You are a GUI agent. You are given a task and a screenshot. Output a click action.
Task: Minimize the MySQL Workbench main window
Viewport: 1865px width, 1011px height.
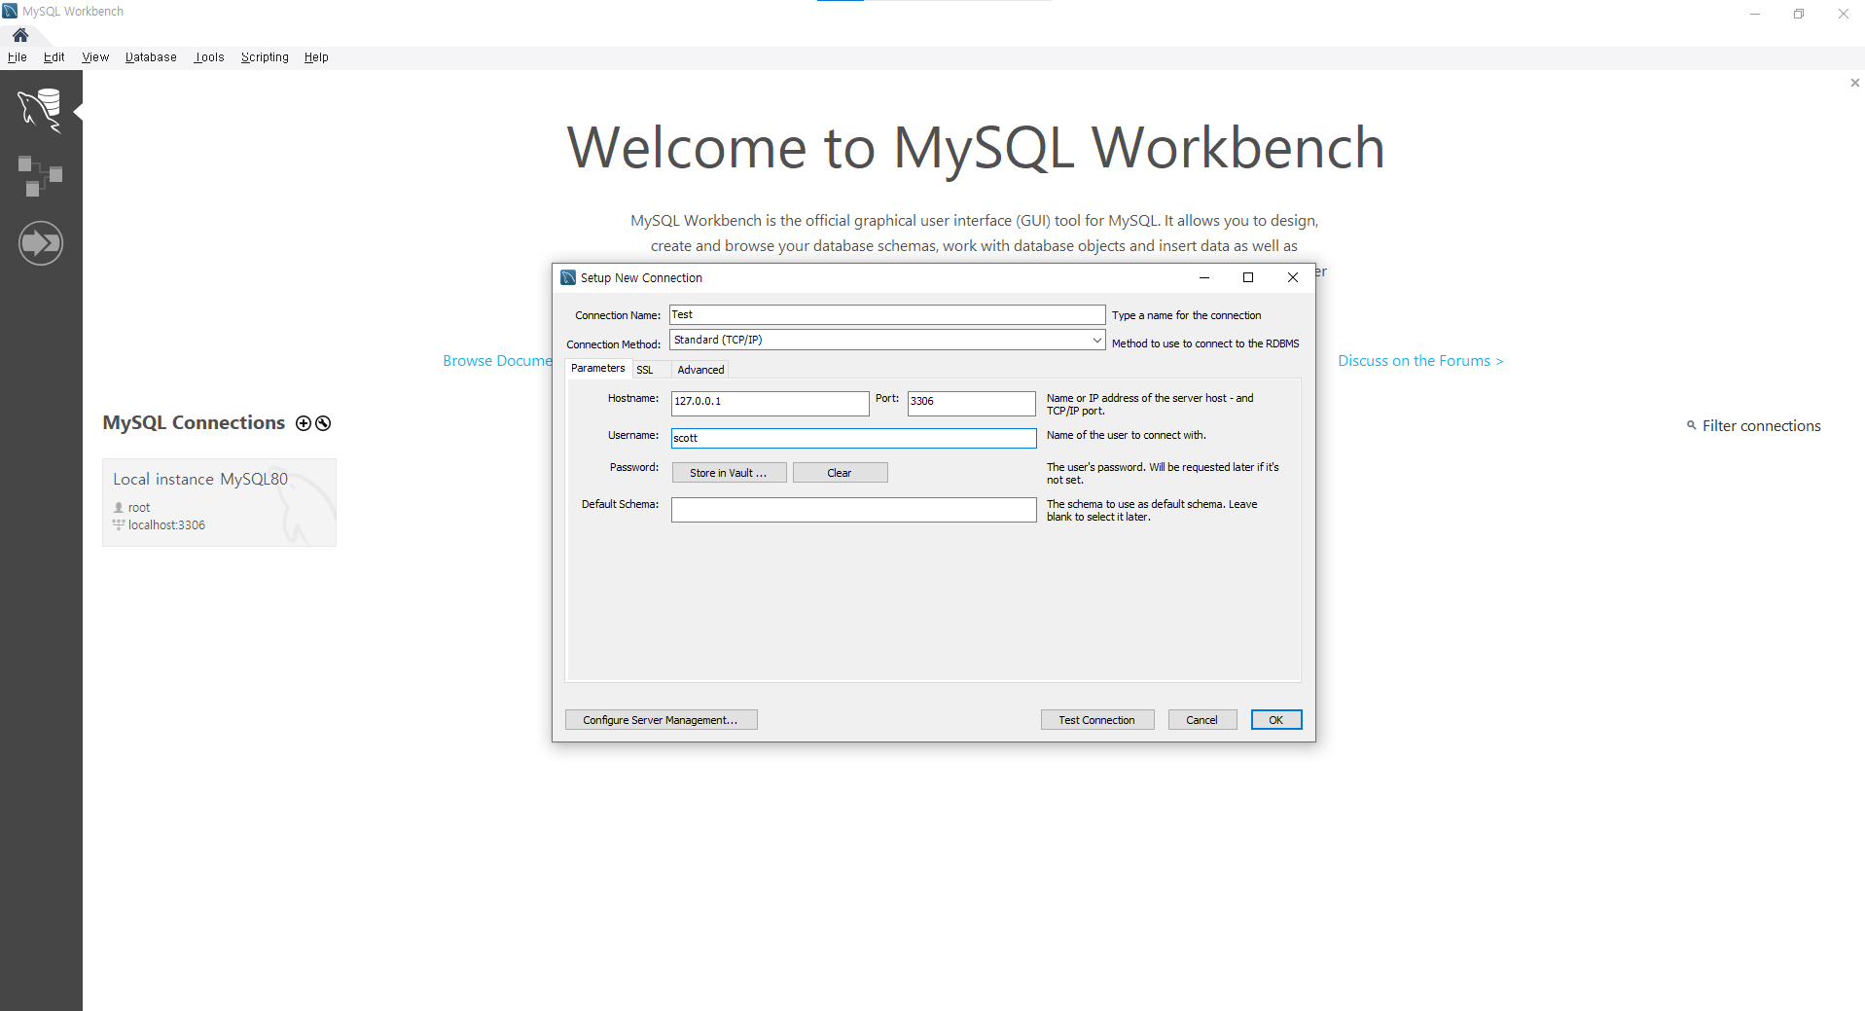point(1755,14)
